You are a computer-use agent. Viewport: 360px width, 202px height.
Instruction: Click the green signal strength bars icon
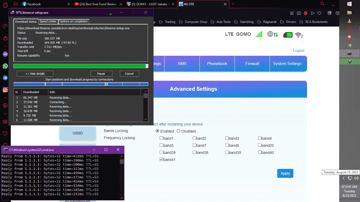259,34
